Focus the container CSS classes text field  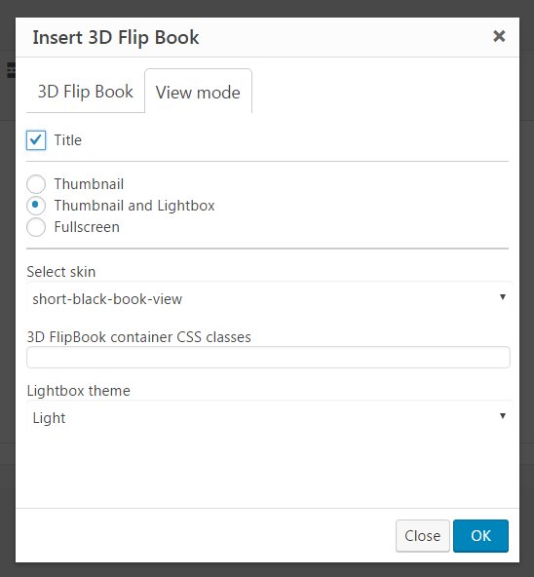268,357
